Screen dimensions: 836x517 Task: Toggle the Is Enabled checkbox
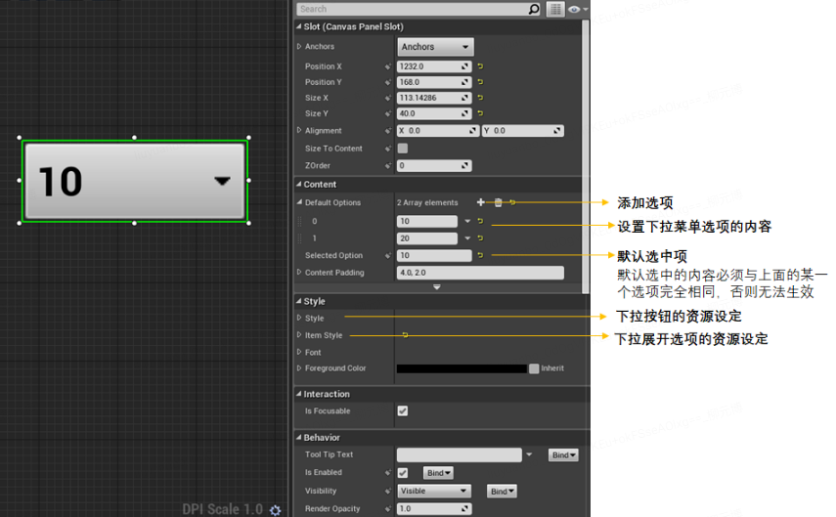[x=403, y=473]
